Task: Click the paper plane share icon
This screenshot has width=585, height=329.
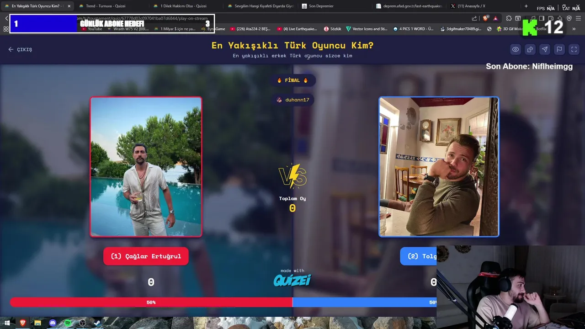Action: (x=545, y=49)
